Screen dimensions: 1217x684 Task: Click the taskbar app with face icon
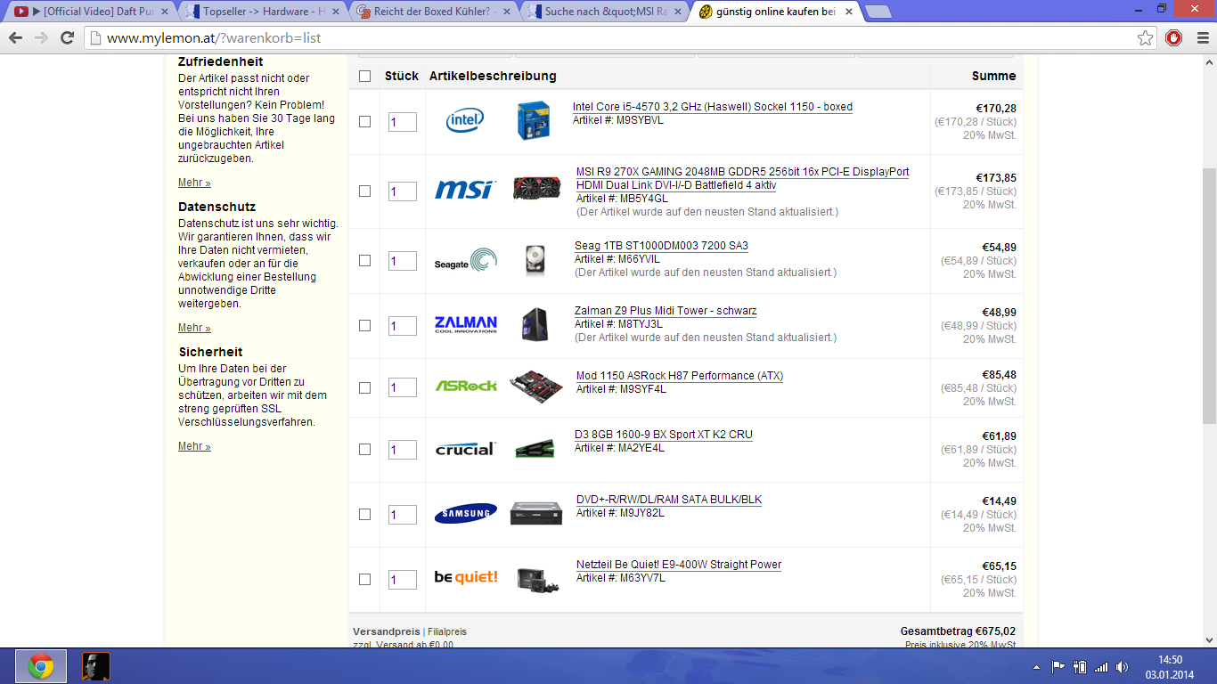click(96, 666)
